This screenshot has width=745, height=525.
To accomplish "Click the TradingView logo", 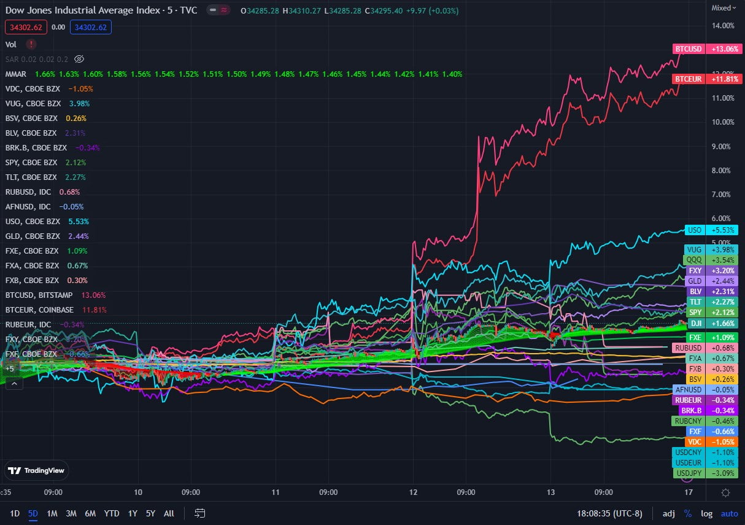I will [x=36, y=470].
